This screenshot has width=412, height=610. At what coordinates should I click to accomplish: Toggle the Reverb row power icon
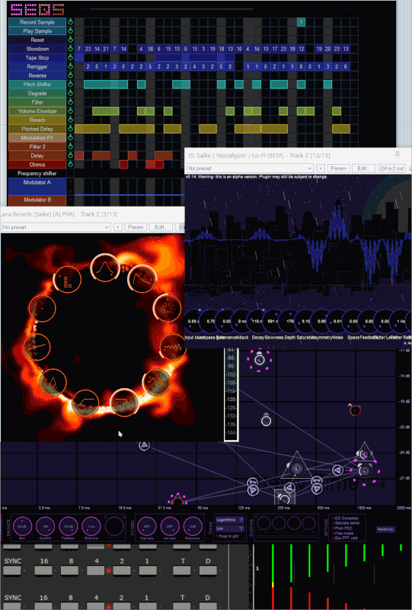[70, 120]
